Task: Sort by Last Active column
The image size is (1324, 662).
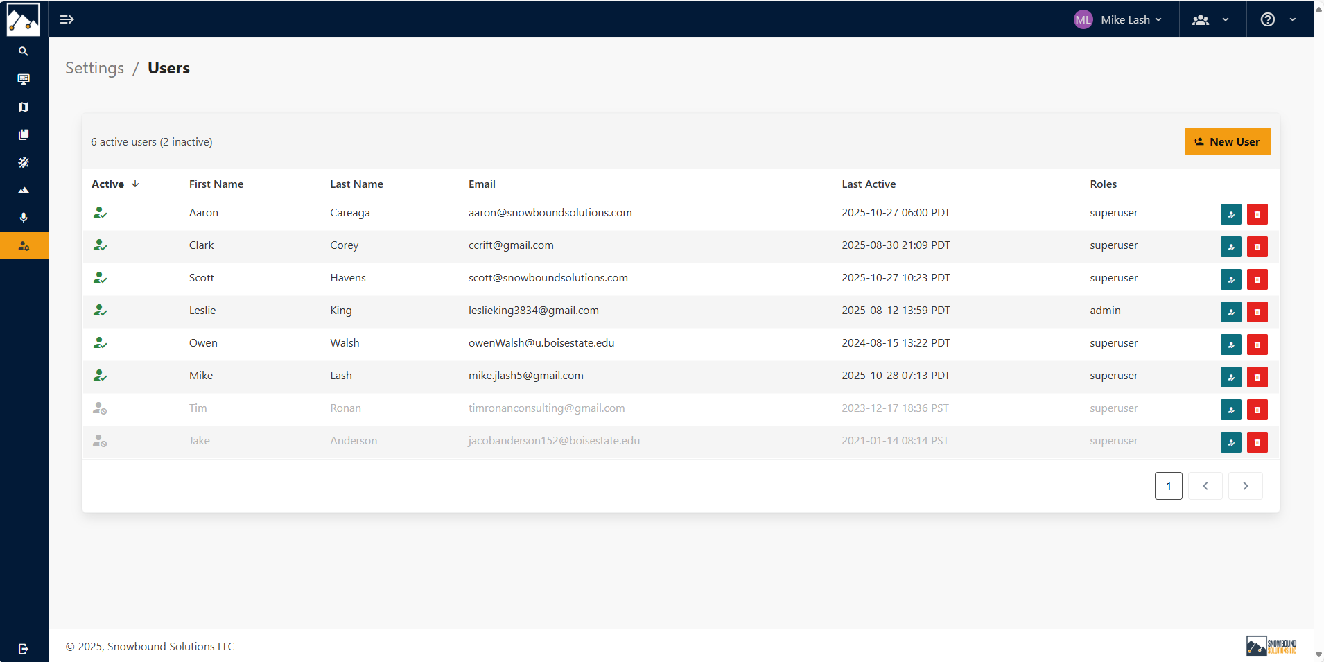Action: [x=869, y=184]
